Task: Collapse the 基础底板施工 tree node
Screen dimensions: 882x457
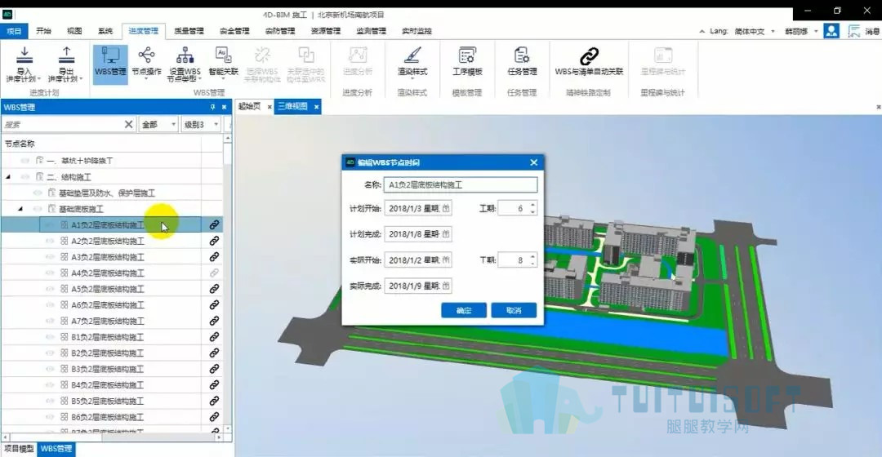Action: (20, 209)
